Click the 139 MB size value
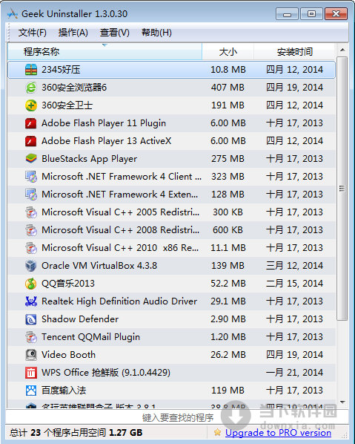 228,266
